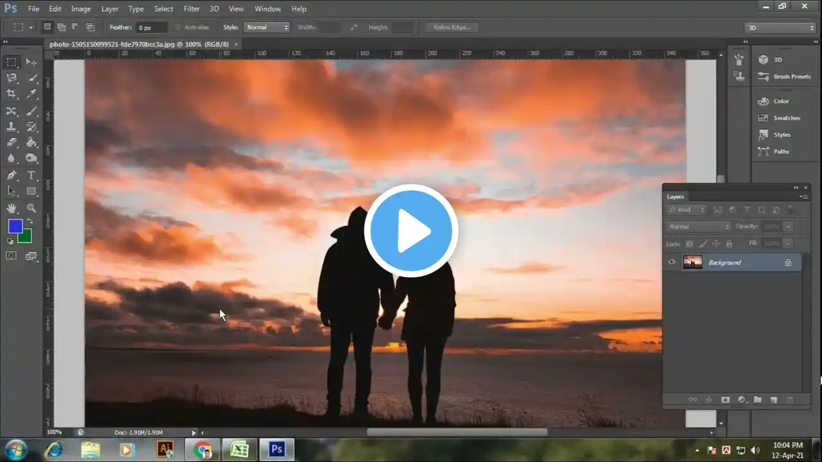
Task: Select the Type tool
Action: coord(31,175)
